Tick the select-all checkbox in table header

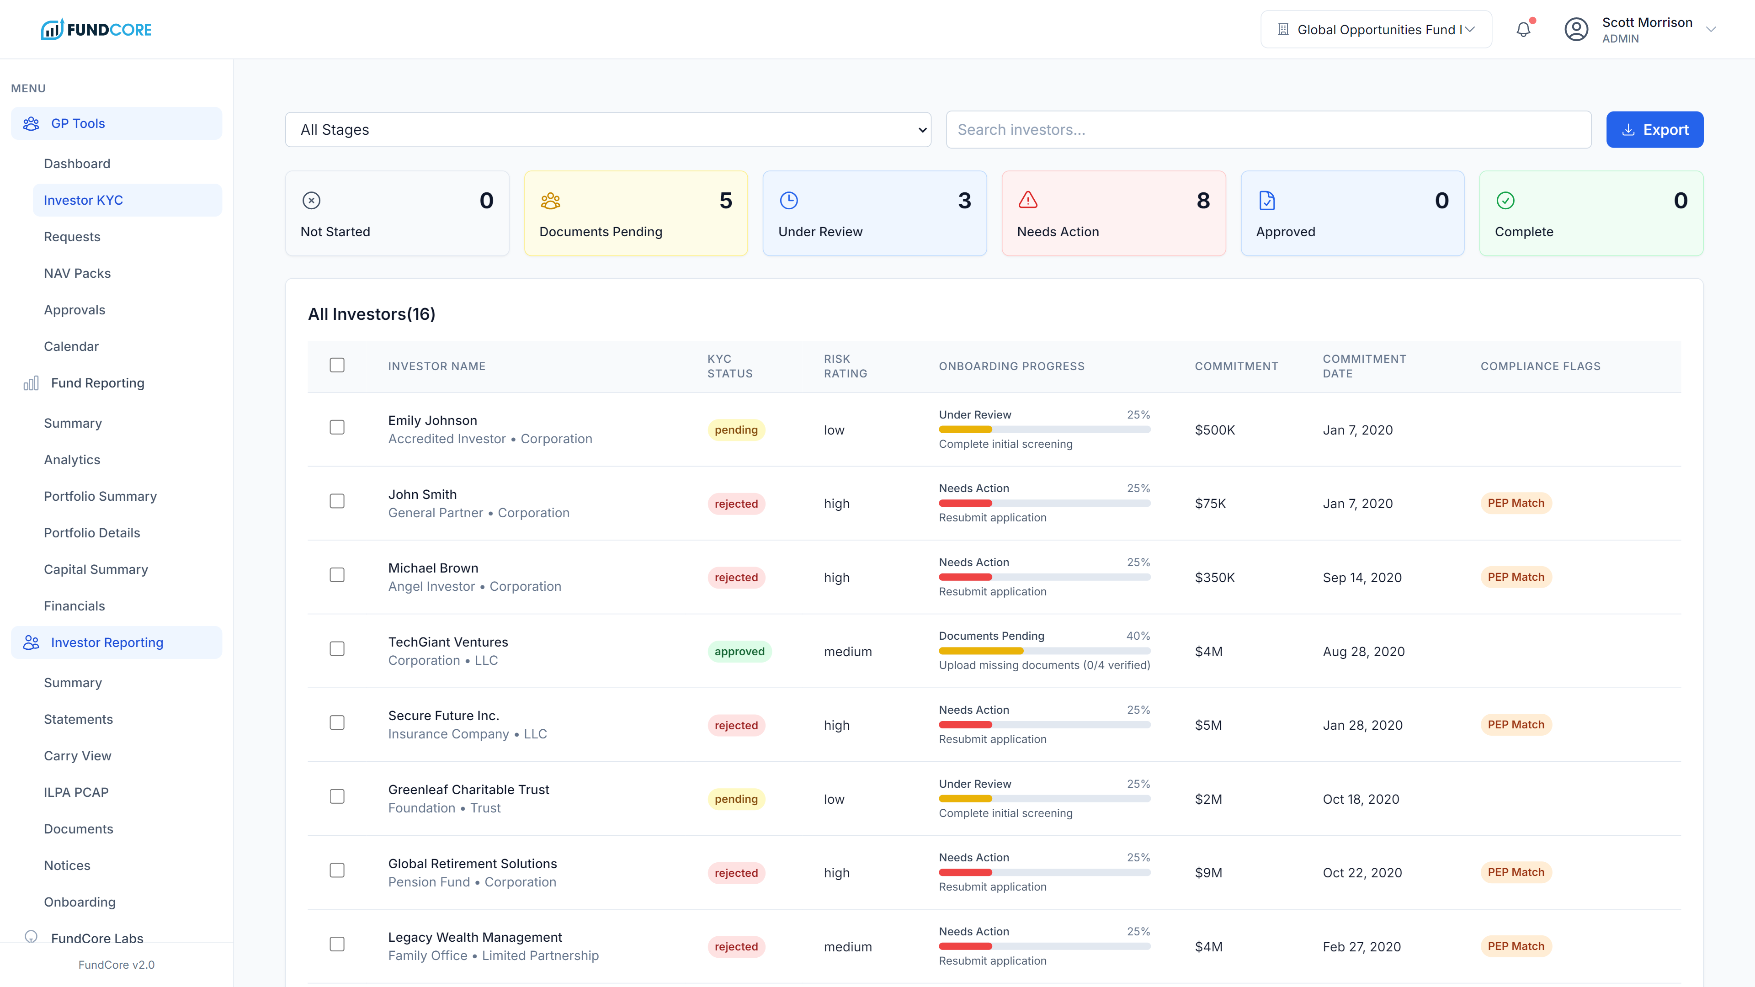pos(336,365)
